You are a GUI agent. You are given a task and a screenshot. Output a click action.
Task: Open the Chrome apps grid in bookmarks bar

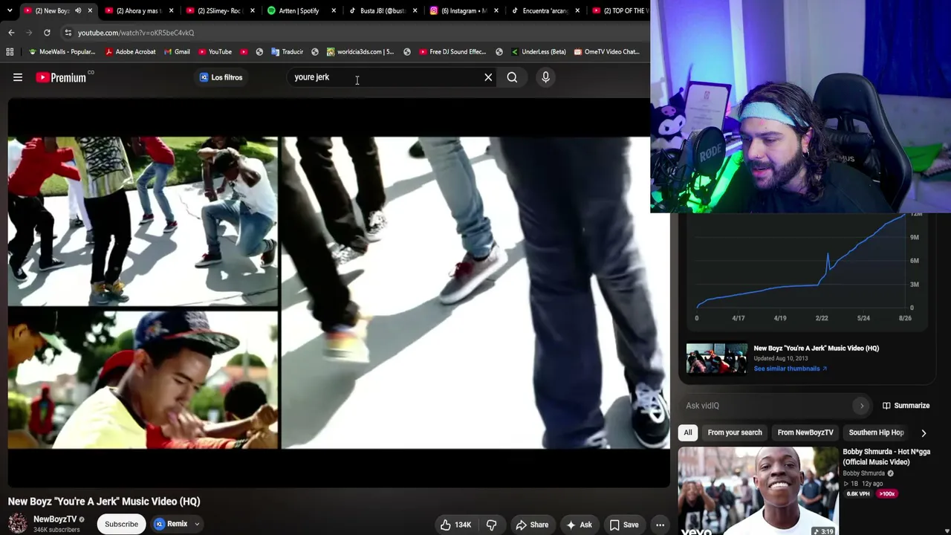(10, 52)
